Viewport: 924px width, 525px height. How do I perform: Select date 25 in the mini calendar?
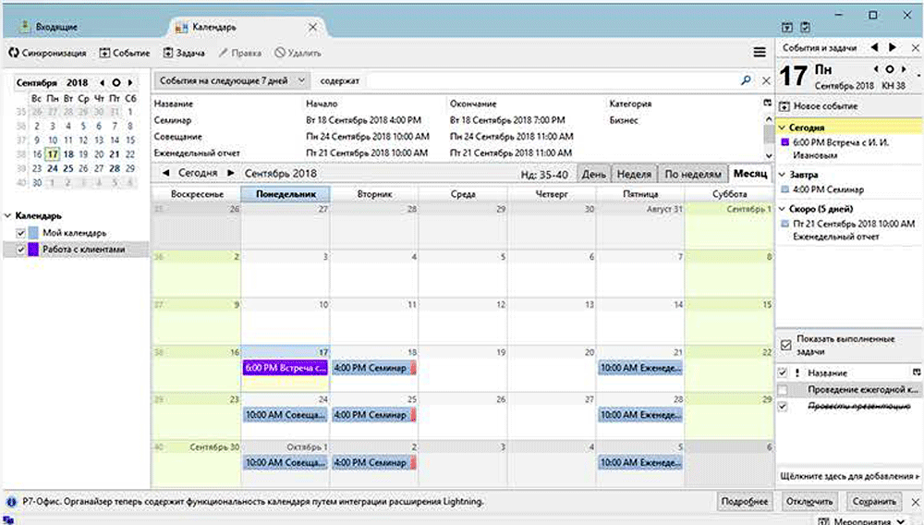pyautogui.click(x=68, y=168)
